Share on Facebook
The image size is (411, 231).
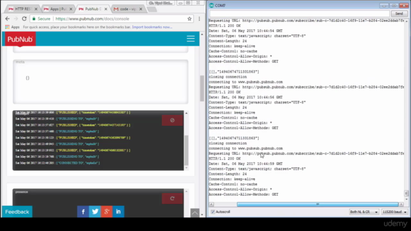click(x=83, y=212)
